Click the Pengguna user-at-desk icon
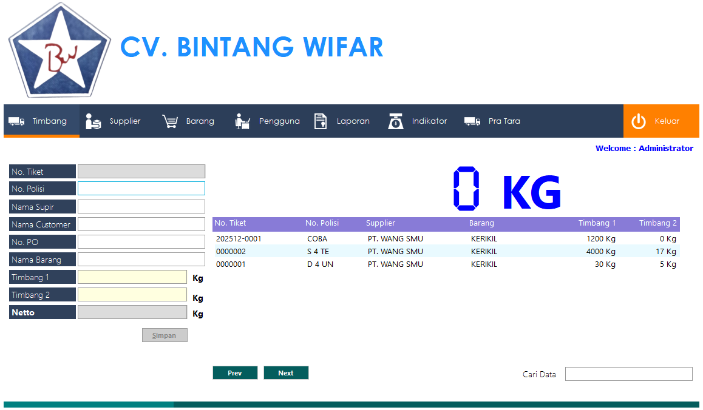The image size is (703, 410). [x=243, y=121]
